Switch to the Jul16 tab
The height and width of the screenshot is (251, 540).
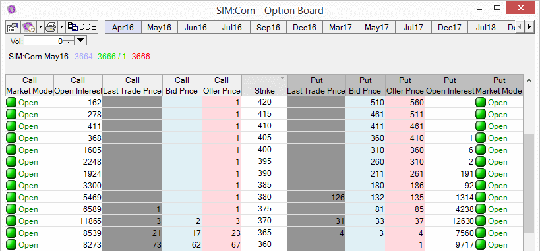tap(232, 27)
